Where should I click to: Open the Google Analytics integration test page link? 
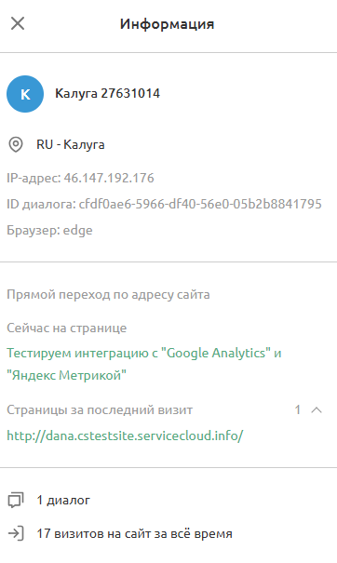144,364
